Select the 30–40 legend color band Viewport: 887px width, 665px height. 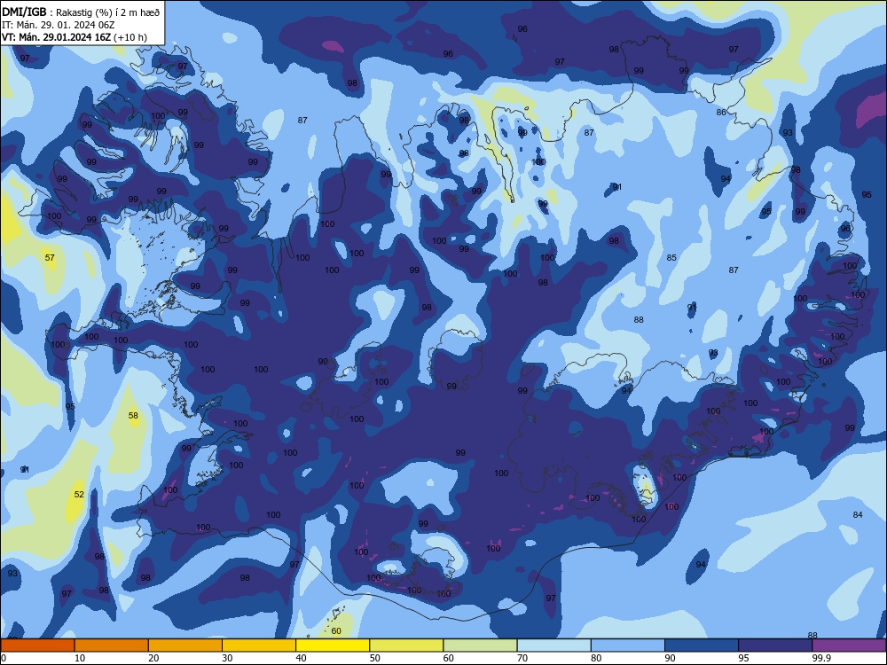pos(259,645)
